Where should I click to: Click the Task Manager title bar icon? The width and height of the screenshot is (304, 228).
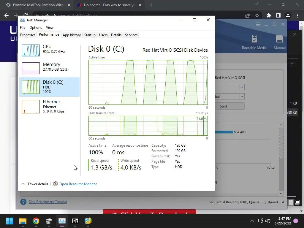(23, 20)
